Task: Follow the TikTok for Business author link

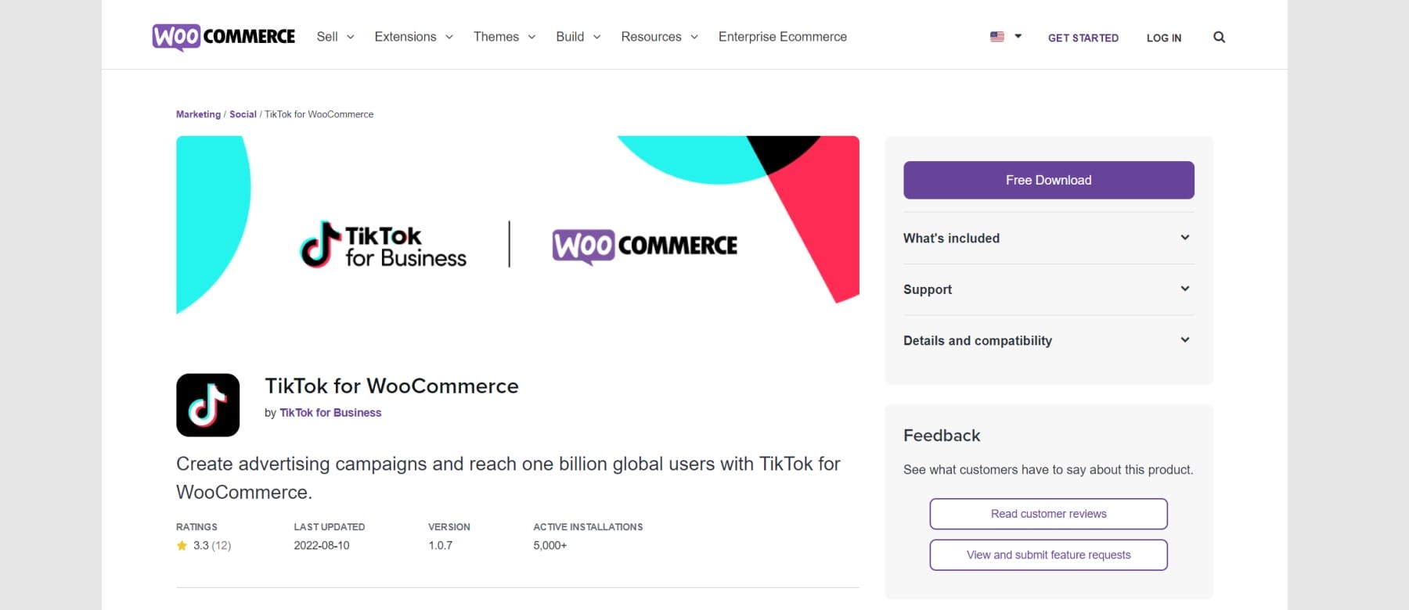Action: click(x=330, y=412)
